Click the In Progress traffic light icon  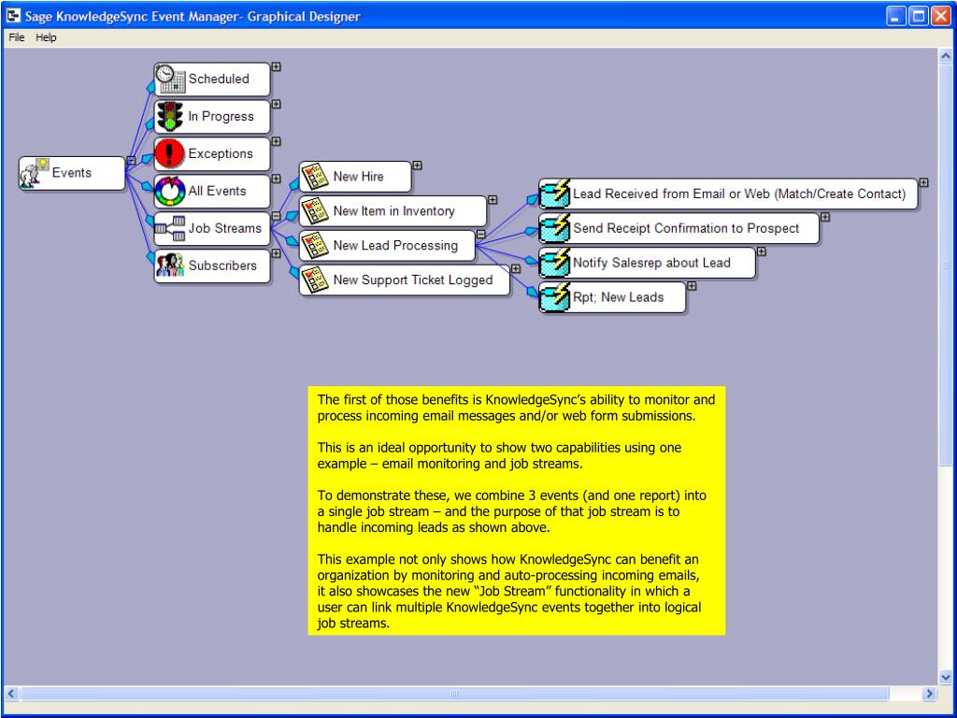(x=170, y=116)
